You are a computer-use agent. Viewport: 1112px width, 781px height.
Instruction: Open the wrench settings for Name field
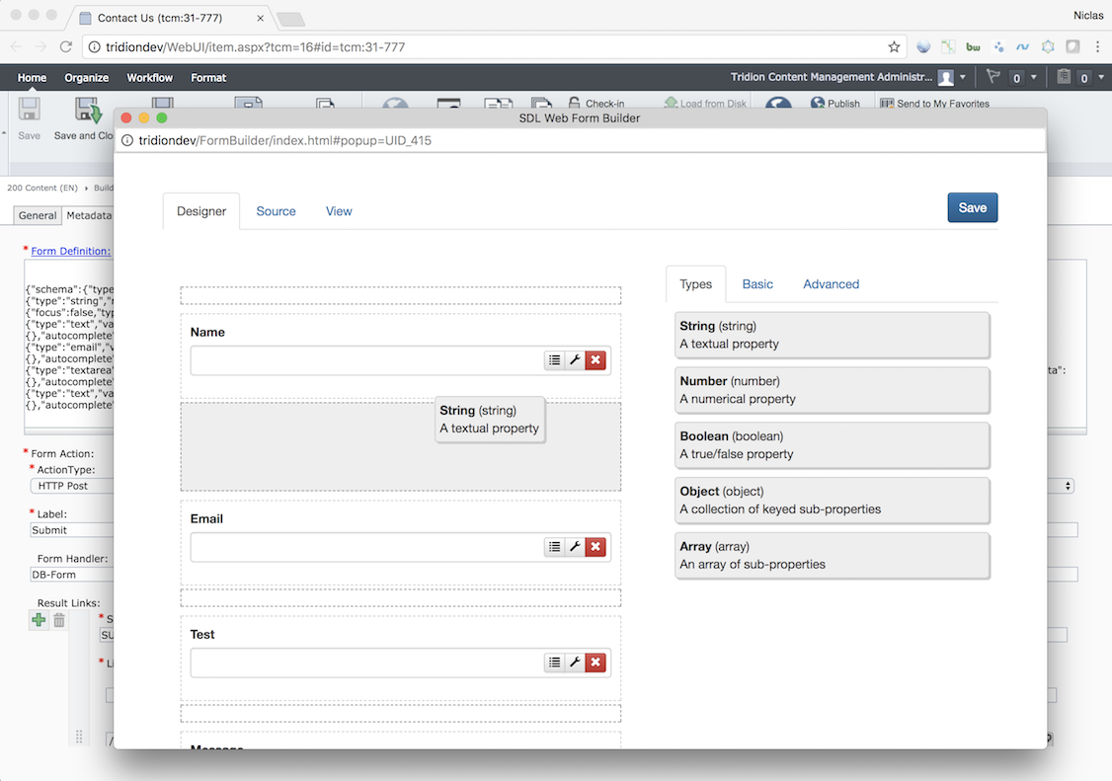point(575,360)
